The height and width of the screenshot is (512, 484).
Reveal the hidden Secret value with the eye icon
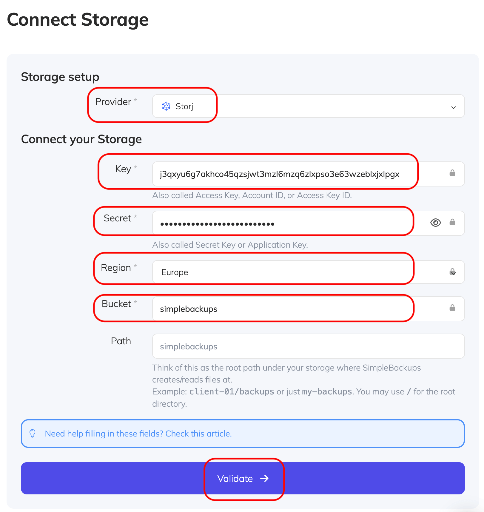[x=435, y=223]
